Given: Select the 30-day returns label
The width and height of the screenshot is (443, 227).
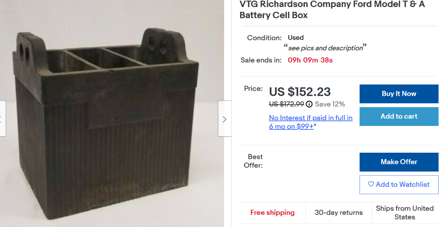Looking at the screenshot, I should pyautogui.click(x=339, y=213).
